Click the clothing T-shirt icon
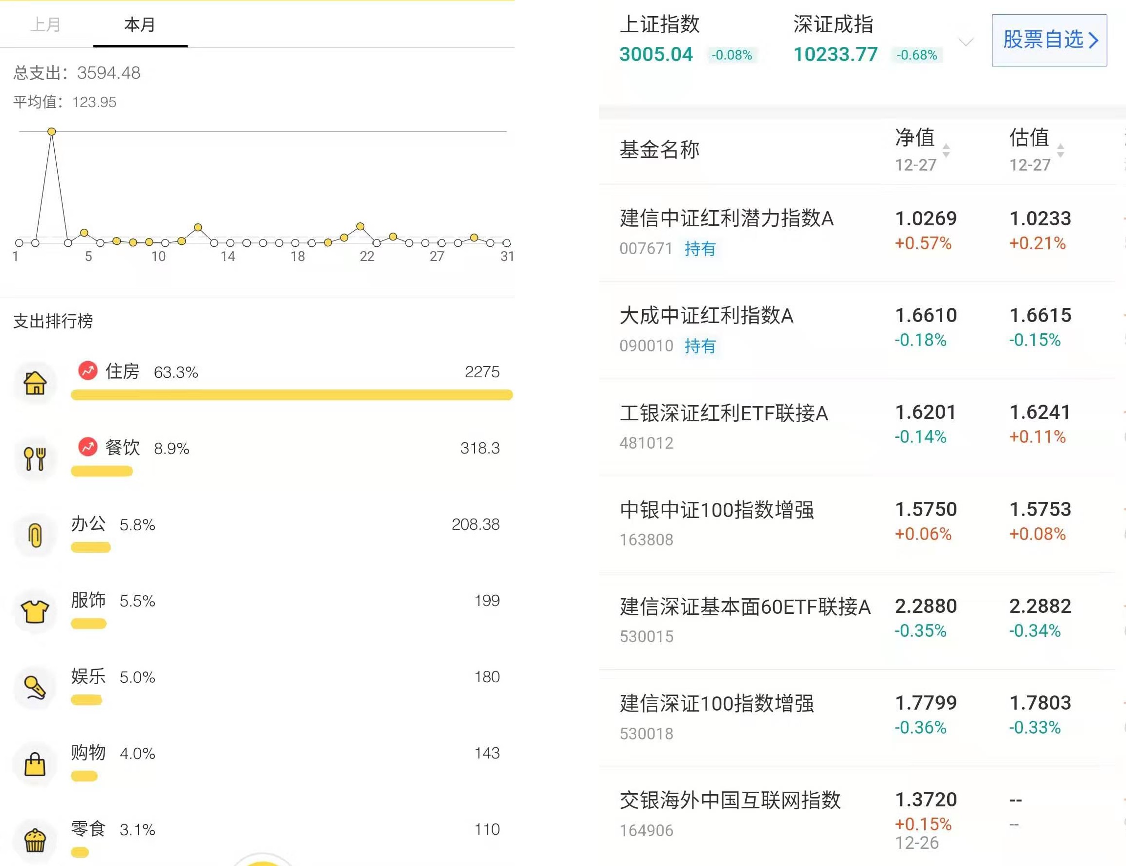 pyautogui.click(x=35, y=611)
